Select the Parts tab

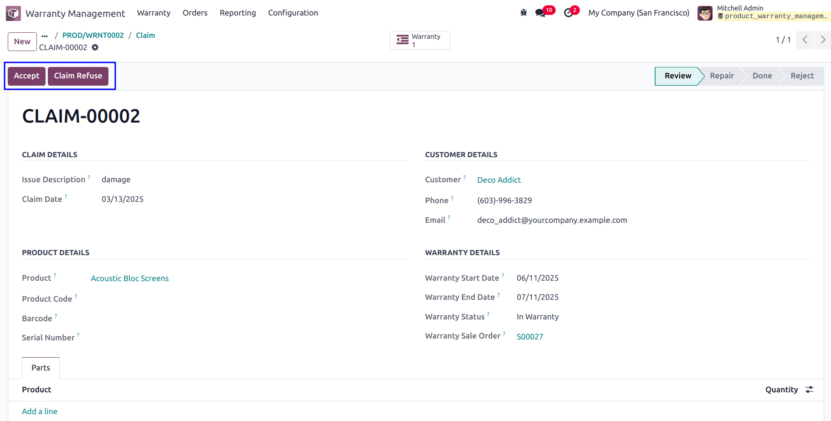(41, 368)
